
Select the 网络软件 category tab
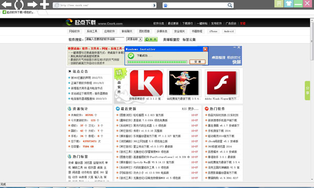click(x=74, y=31)
